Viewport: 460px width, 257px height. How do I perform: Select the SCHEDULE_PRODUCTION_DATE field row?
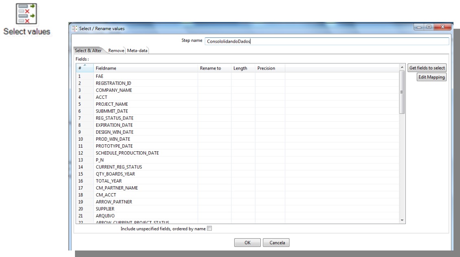[x=127, y=153]
